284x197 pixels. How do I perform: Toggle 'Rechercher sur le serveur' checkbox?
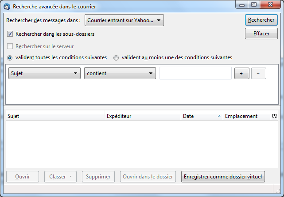point(10,46)
